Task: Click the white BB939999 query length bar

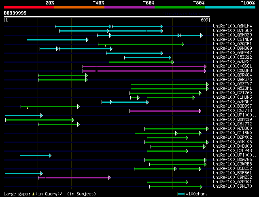Action: [x=107, y=17]
